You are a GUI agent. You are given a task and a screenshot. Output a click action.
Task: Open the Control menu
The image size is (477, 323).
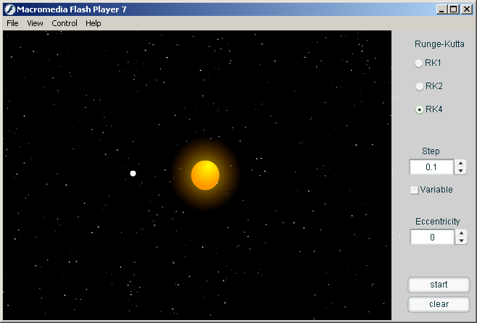pos(65,23)
